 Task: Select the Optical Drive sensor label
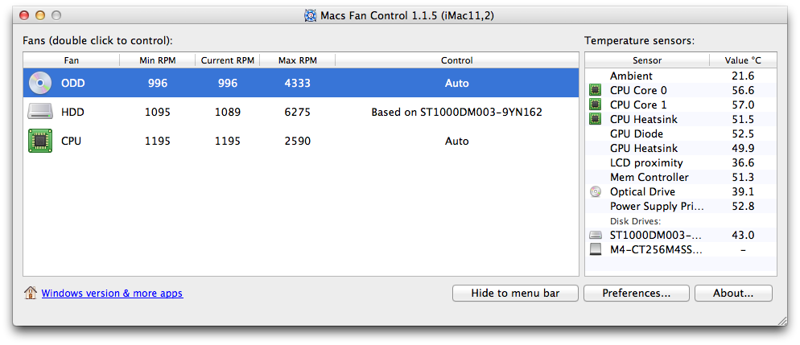pyautogui.click(x=642, y=192)
